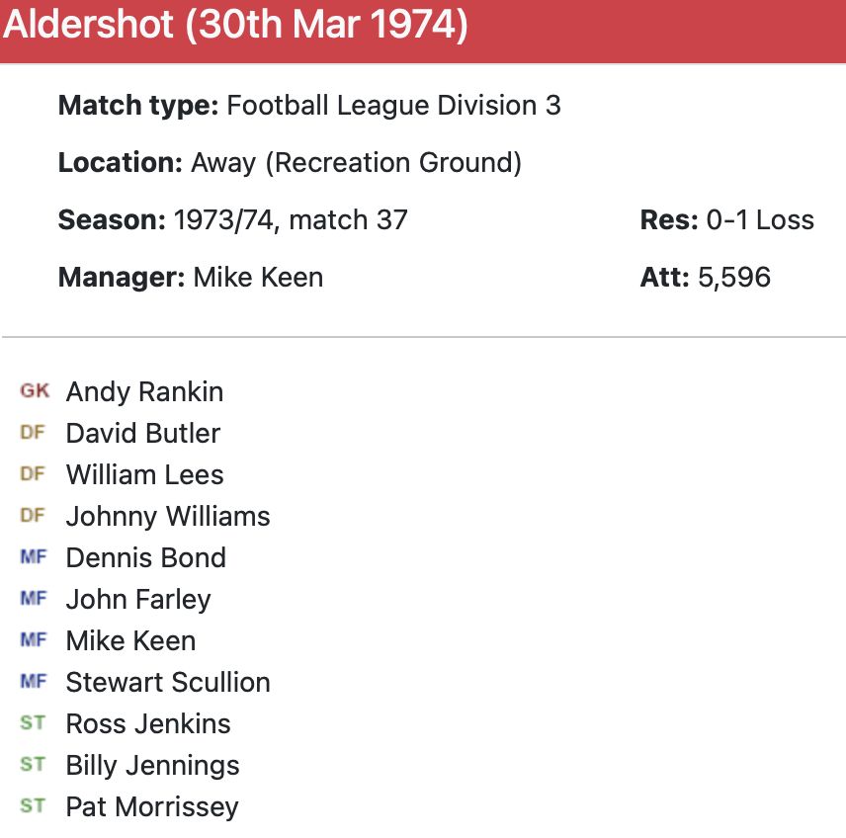846x838 pixels.
Task: Click the Football League Division 3 text
Action: 393,106
